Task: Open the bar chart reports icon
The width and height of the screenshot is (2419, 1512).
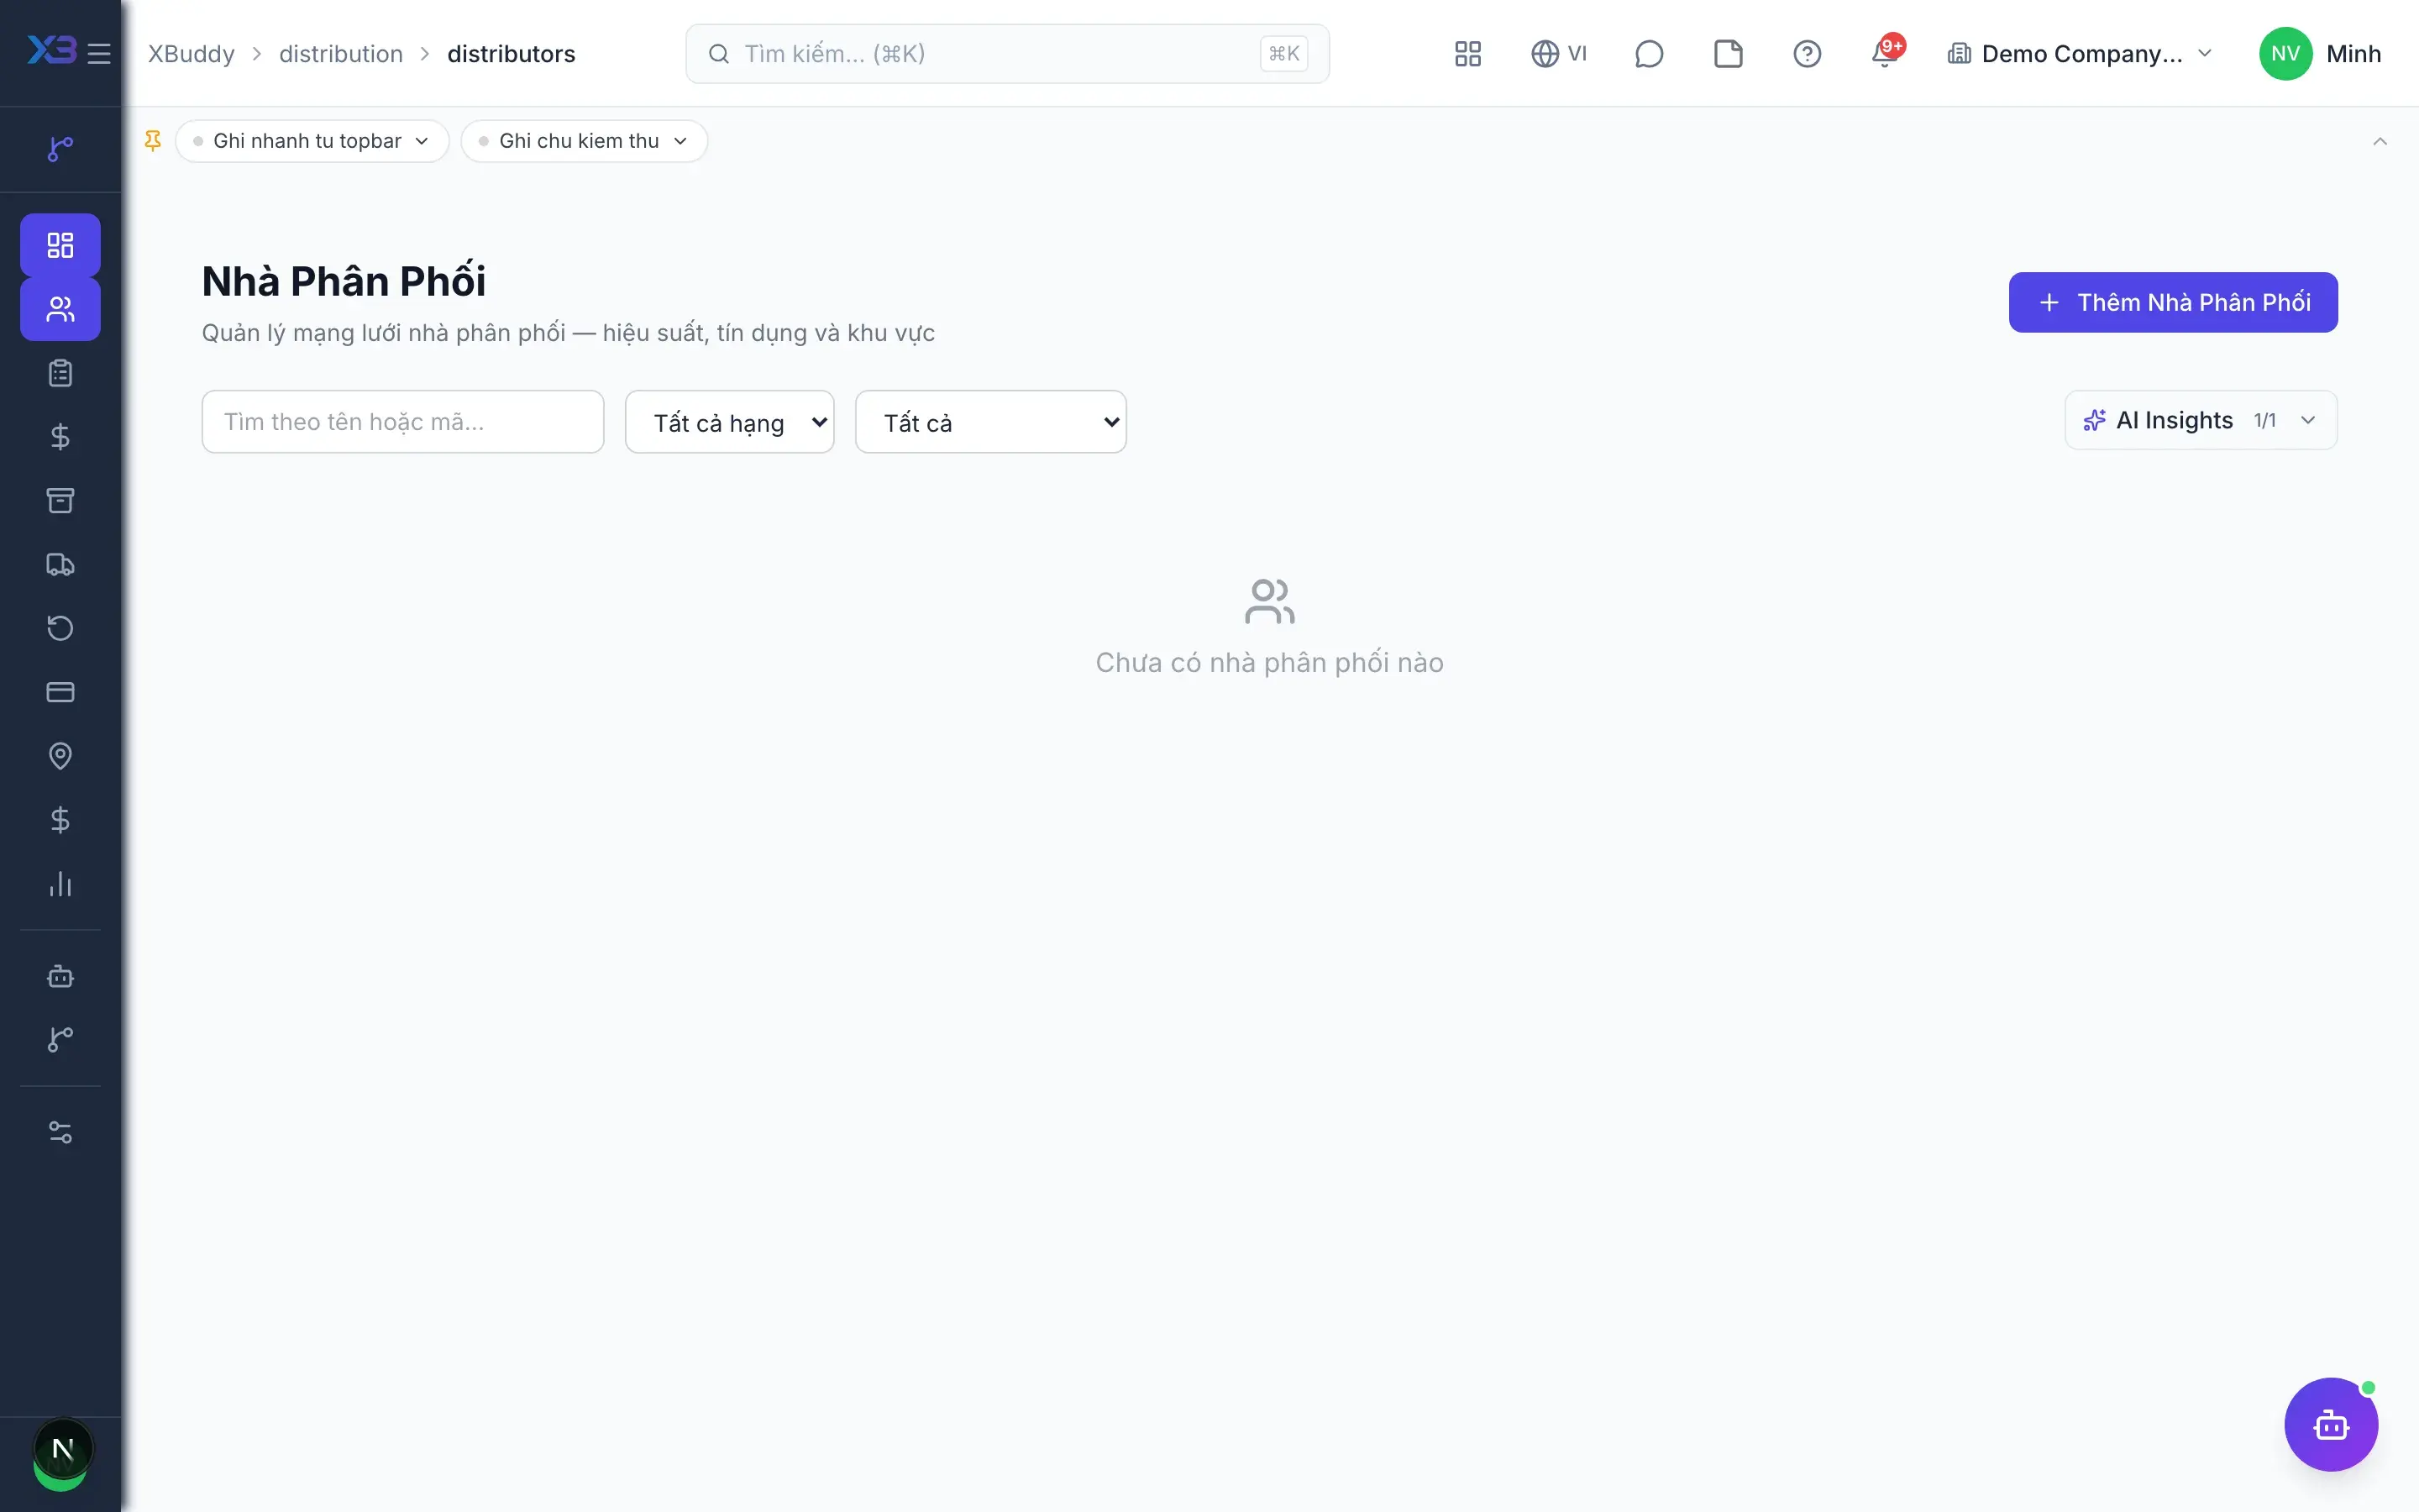Action: coord(60,884)
